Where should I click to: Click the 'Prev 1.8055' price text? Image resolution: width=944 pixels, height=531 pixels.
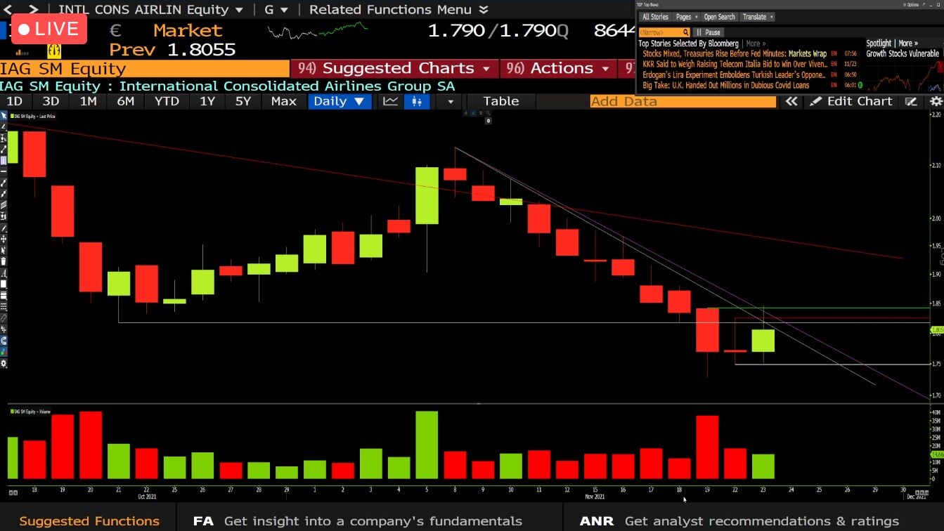(x=172, y=50)
